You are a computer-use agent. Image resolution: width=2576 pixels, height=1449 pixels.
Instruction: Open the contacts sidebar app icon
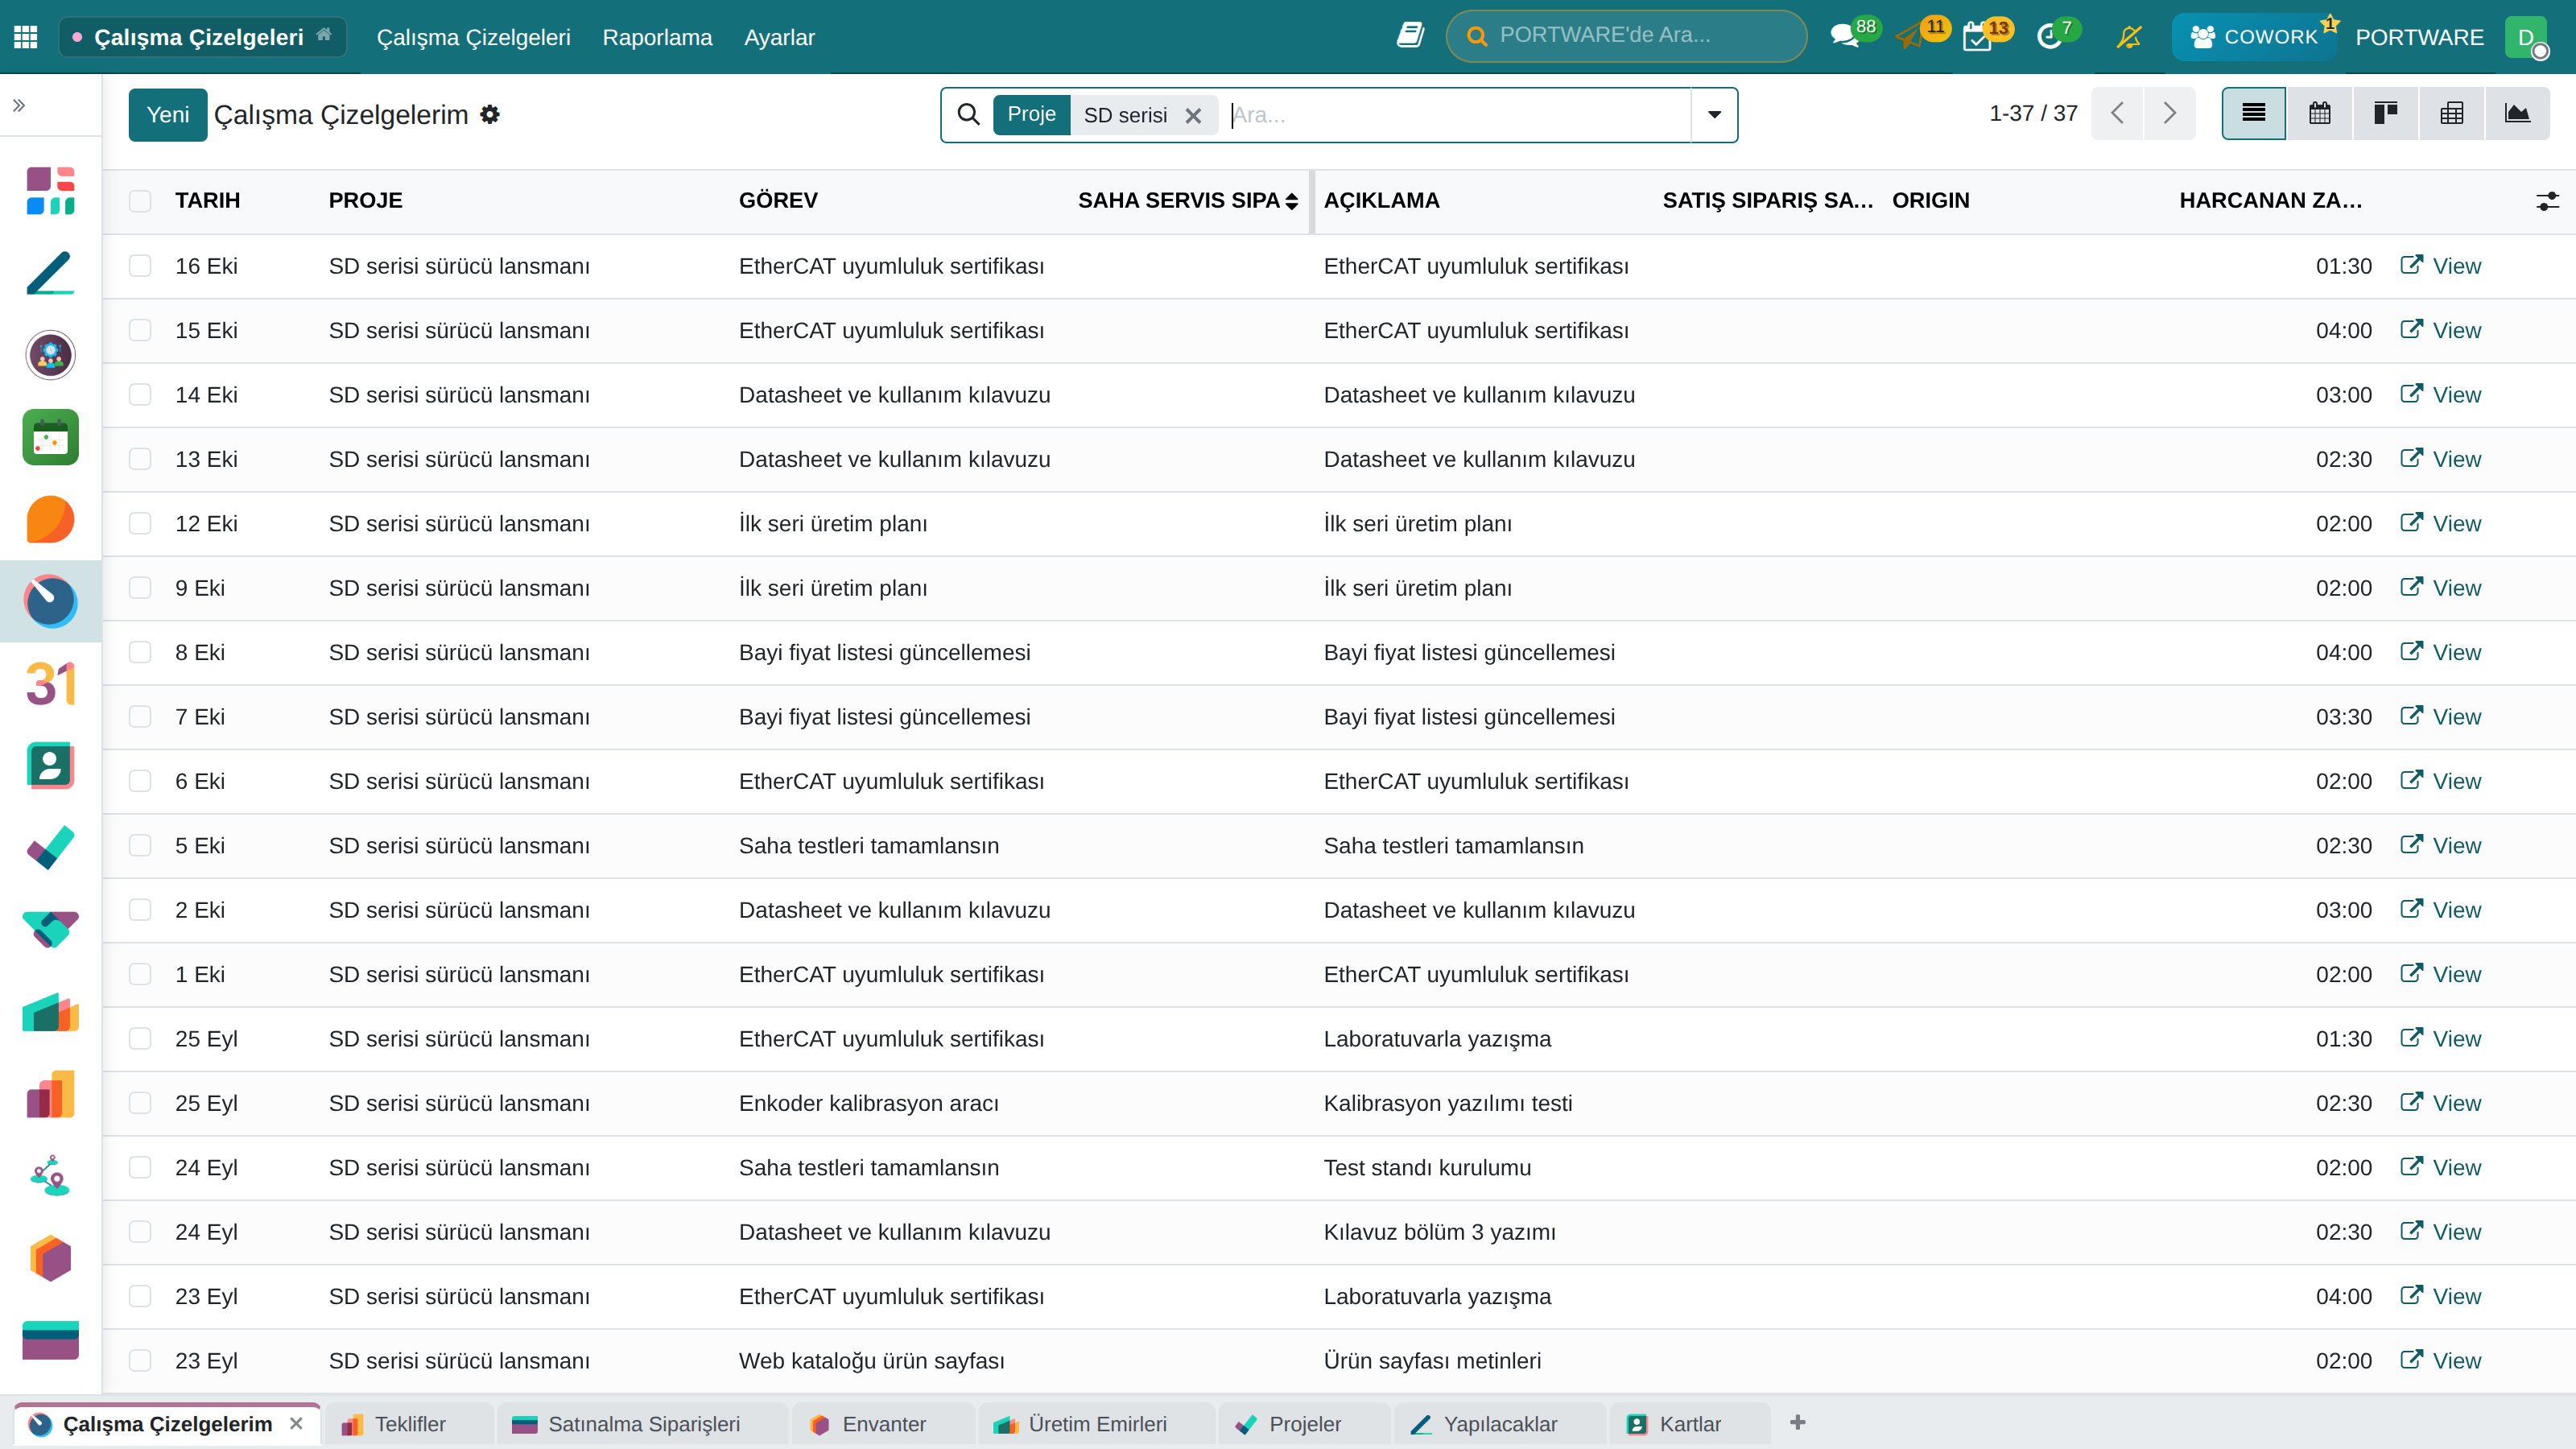point(50,766)
